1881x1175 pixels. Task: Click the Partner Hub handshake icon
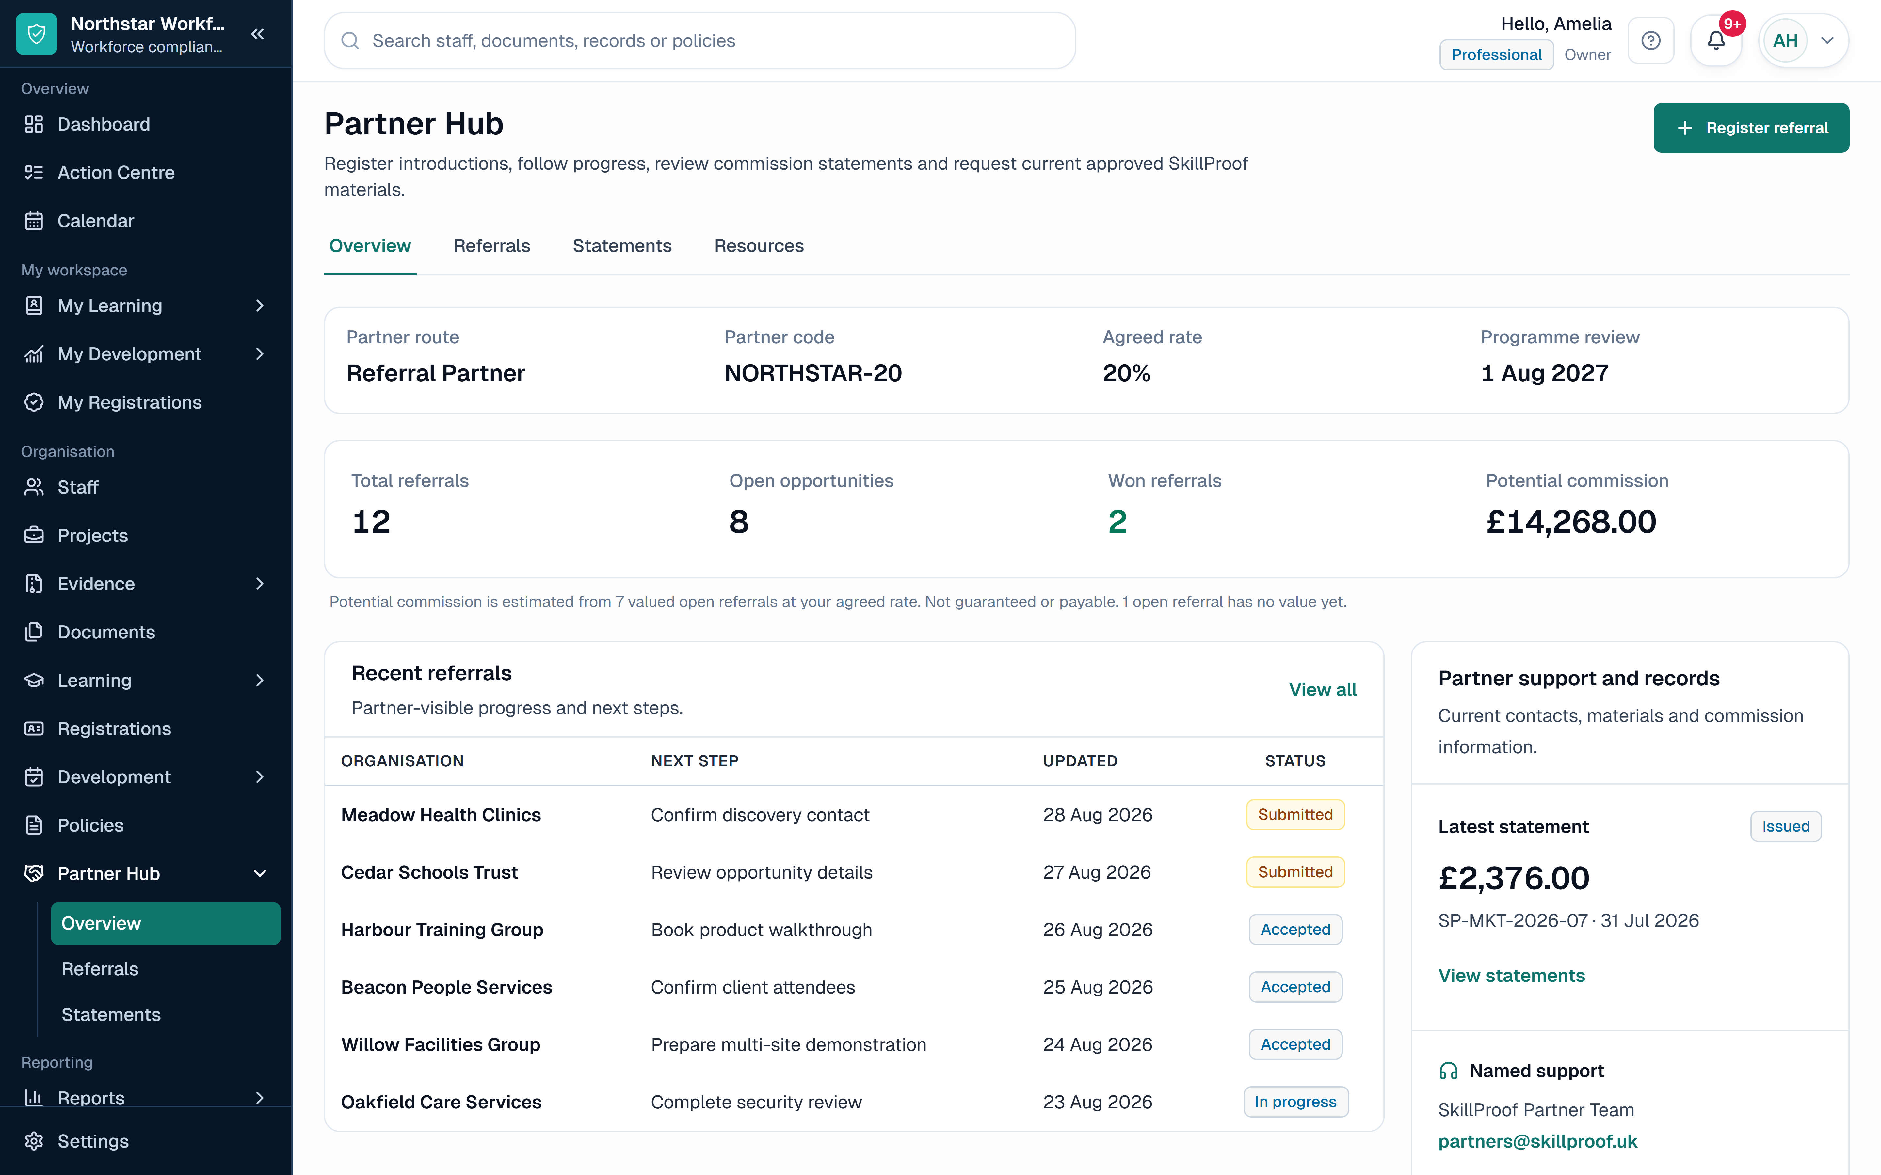point(33,873)
